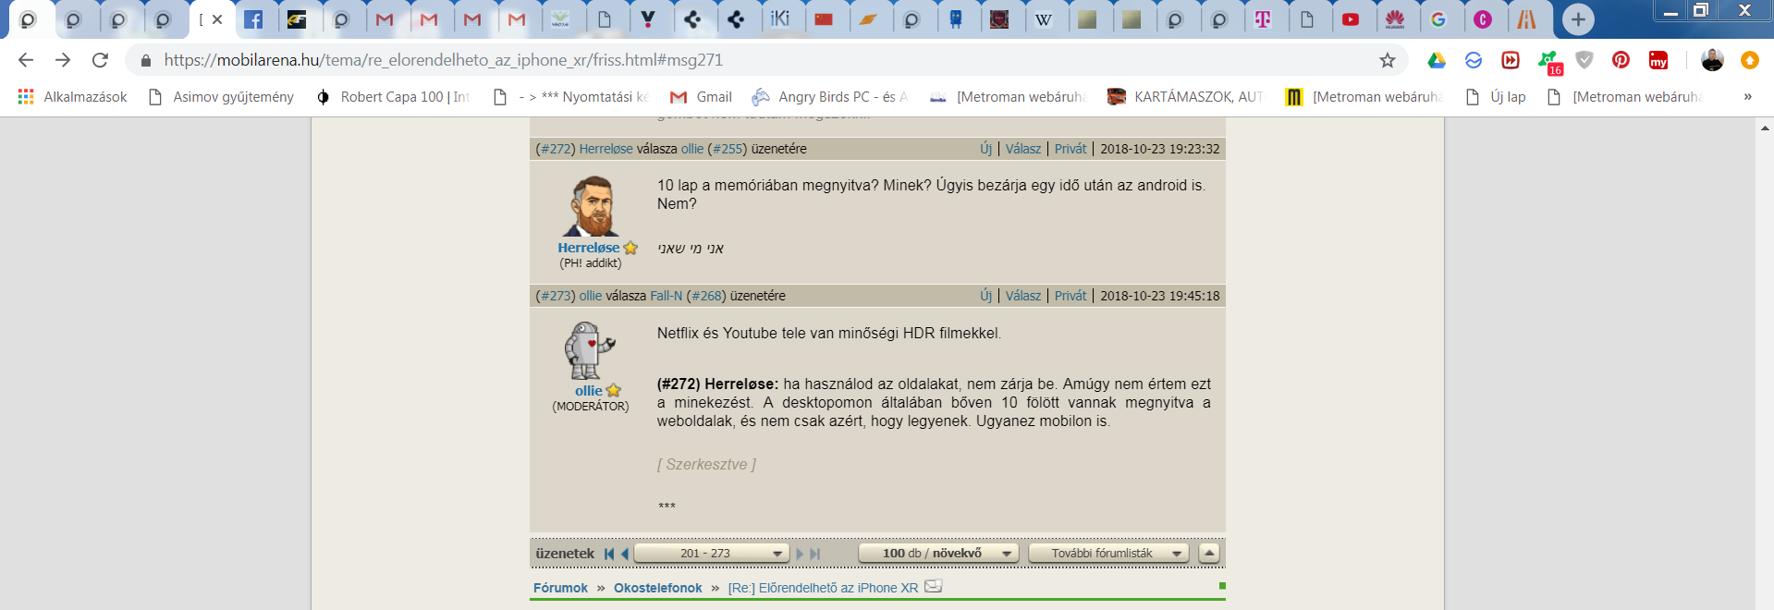The width and height of the screenshot is (1774, 610).
Task: Go to previous messages page
Action: tap(625, 554)
